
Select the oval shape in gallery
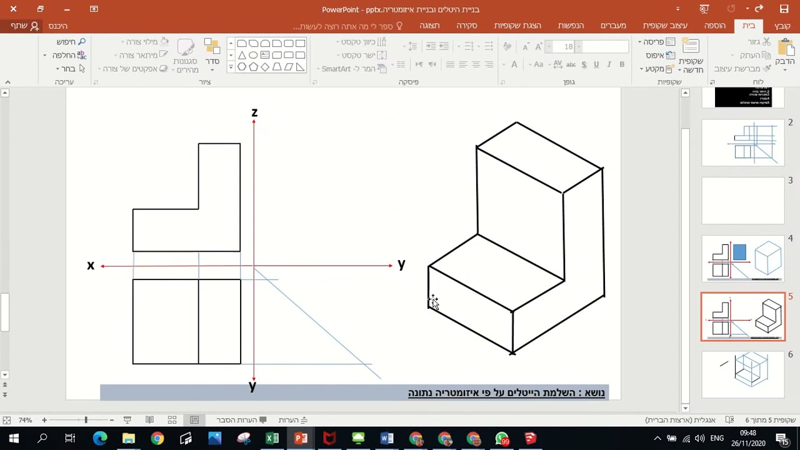coord(253,55)
